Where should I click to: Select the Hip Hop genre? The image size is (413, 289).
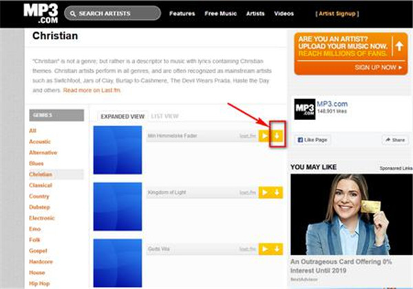(x=39, y=284)
